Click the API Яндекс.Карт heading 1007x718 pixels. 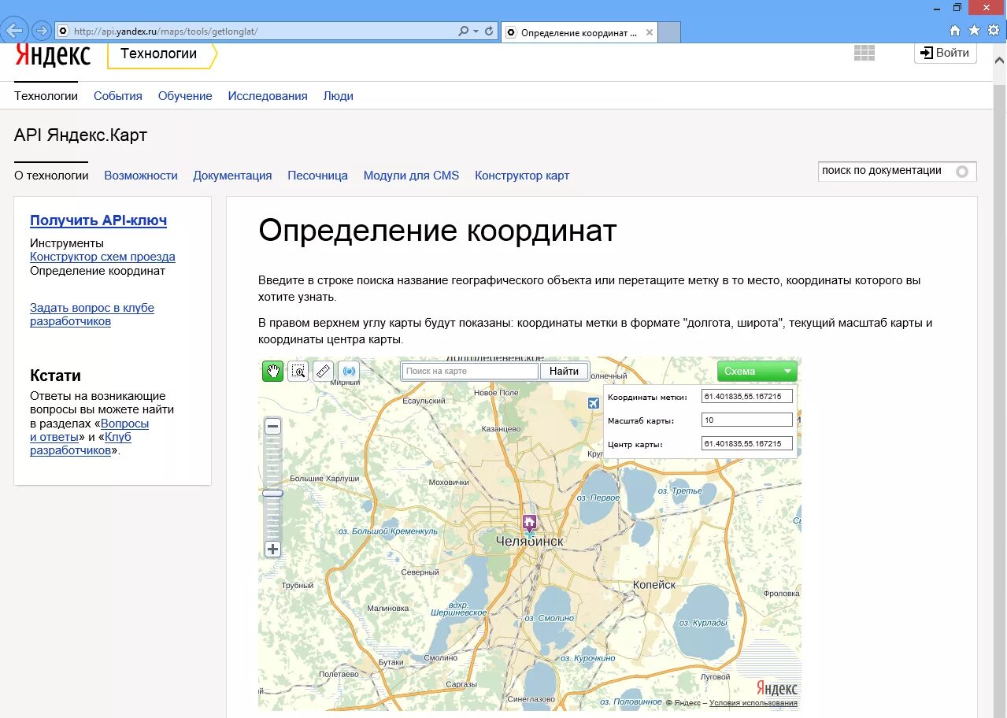tap(80, 135)
